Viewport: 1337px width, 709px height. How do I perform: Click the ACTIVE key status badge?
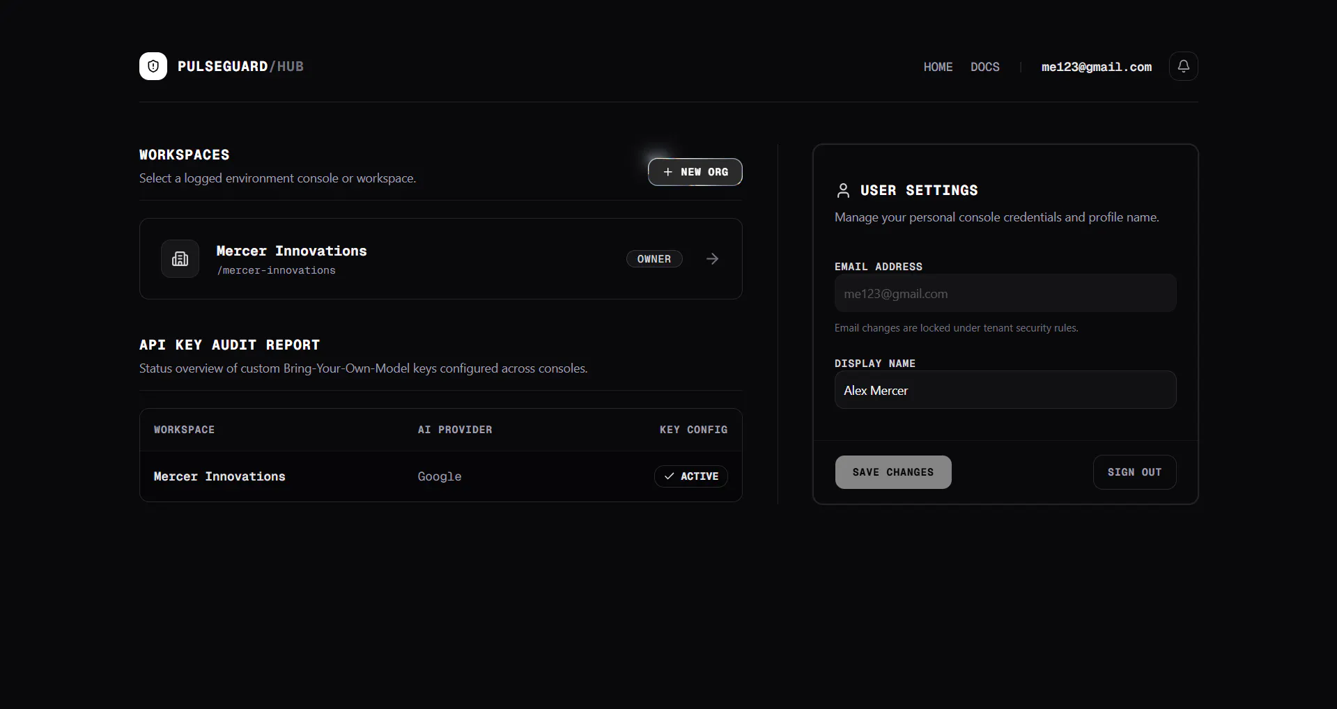pyautogui.click(x=691, y=476)
